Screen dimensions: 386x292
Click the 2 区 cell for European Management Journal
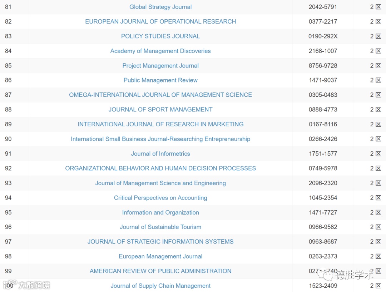375,256
